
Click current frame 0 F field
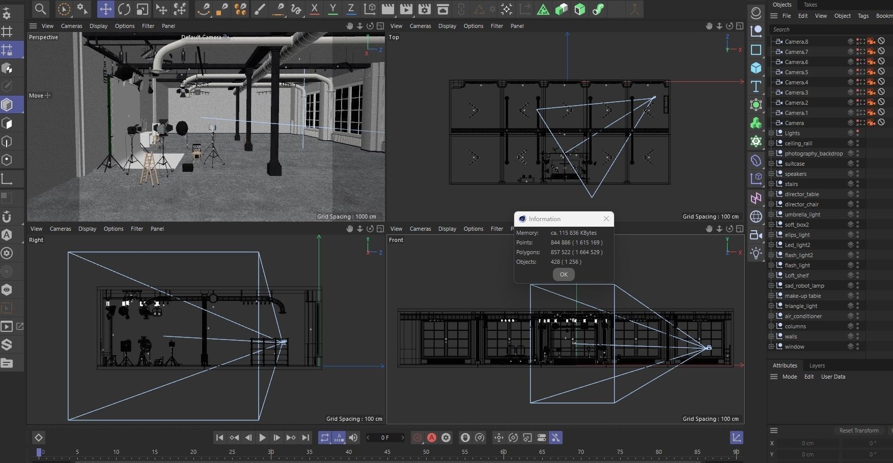tap(385, 438)
